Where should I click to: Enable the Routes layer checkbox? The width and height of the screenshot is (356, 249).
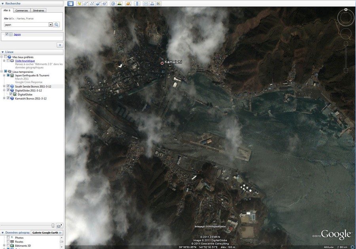[8, 241]
